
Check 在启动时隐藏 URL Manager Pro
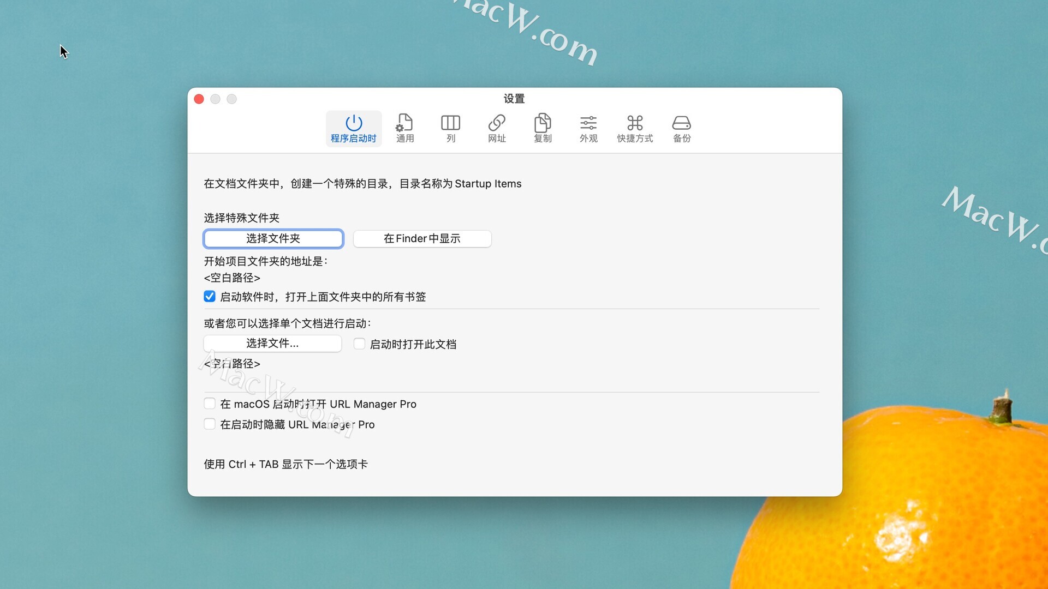[210, 424]
